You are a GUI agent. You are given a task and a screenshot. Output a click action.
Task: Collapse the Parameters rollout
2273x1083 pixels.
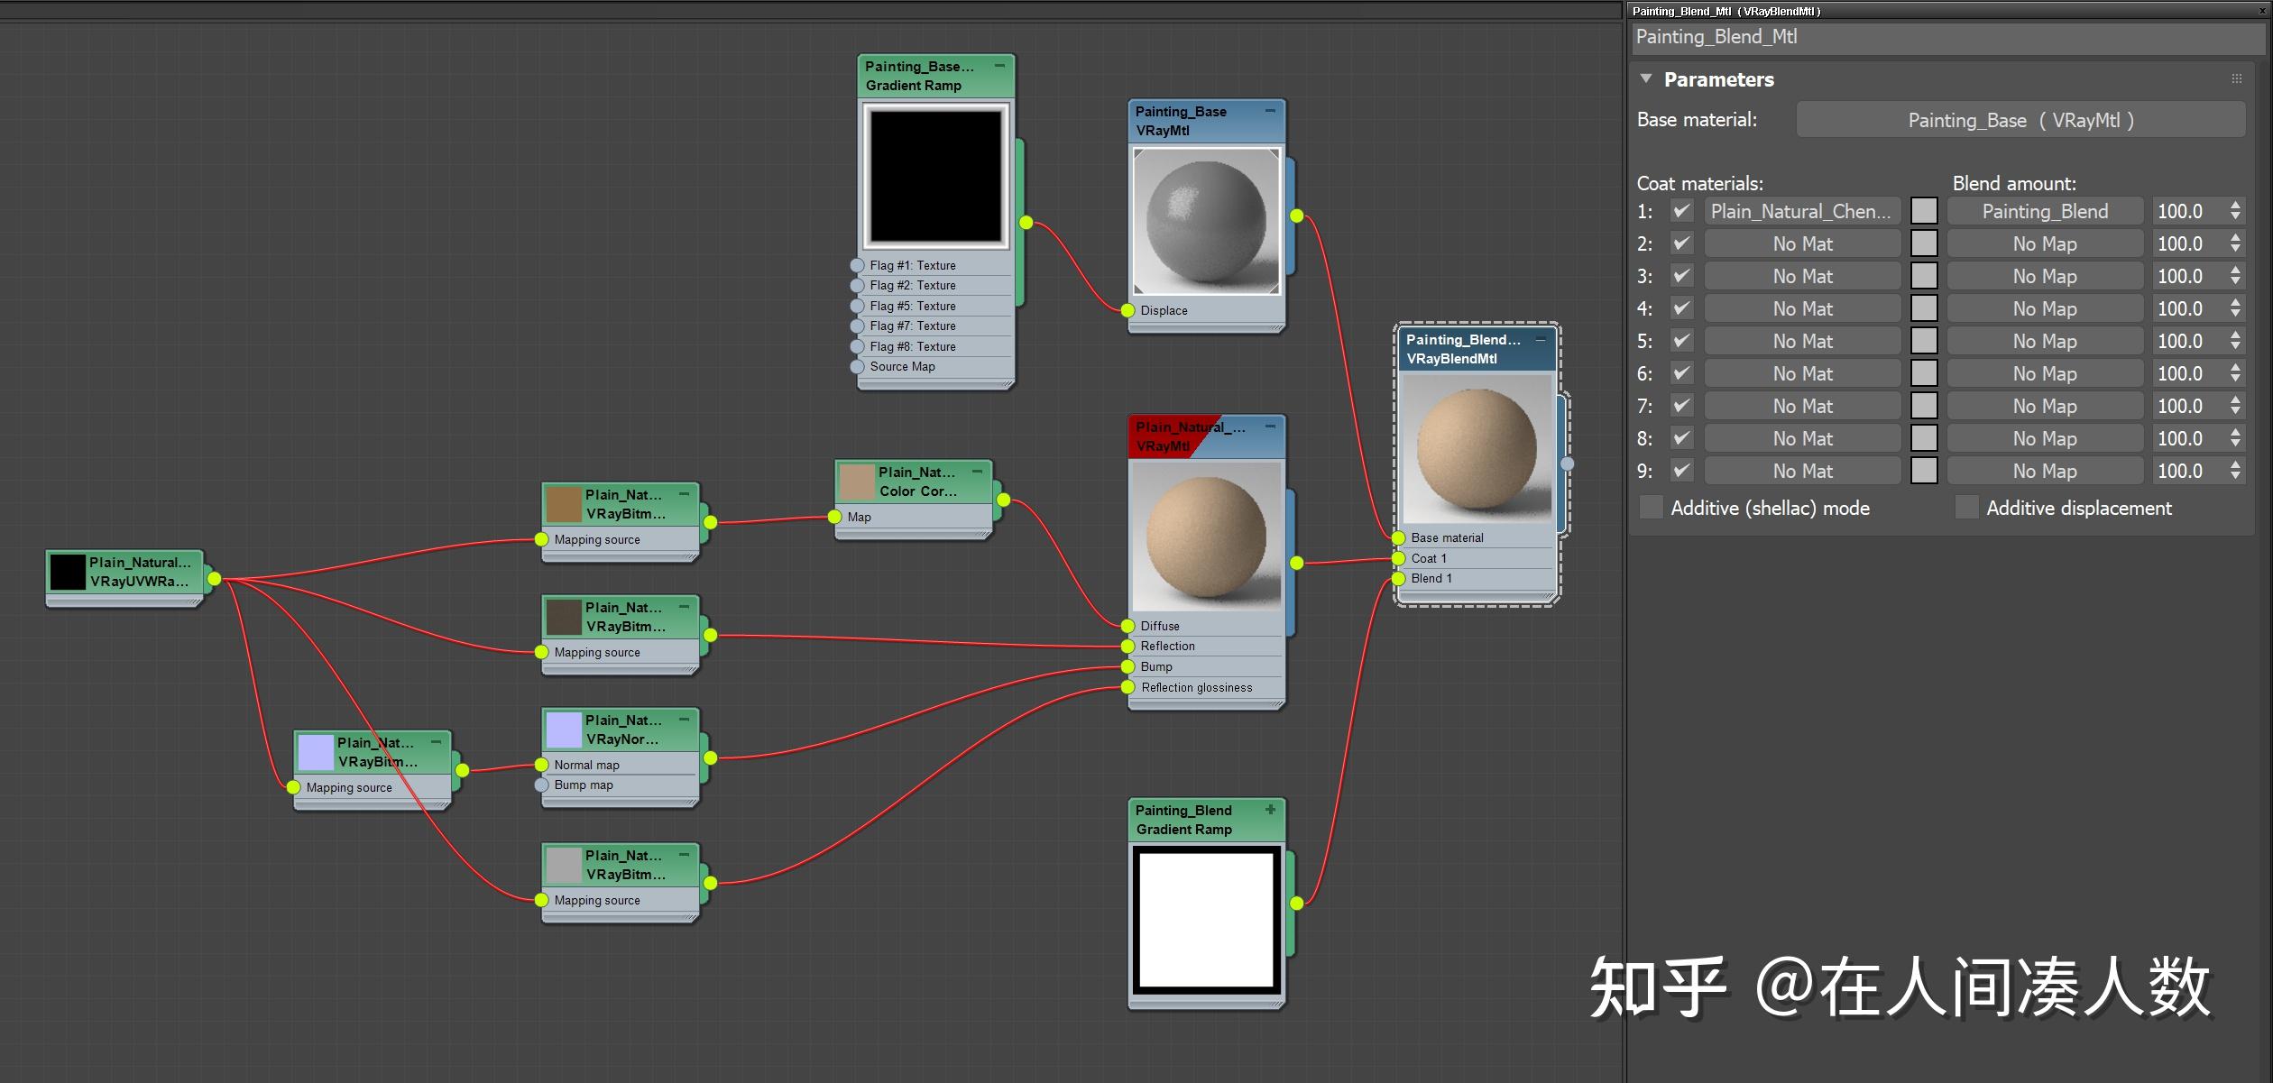pos(1644,79)
